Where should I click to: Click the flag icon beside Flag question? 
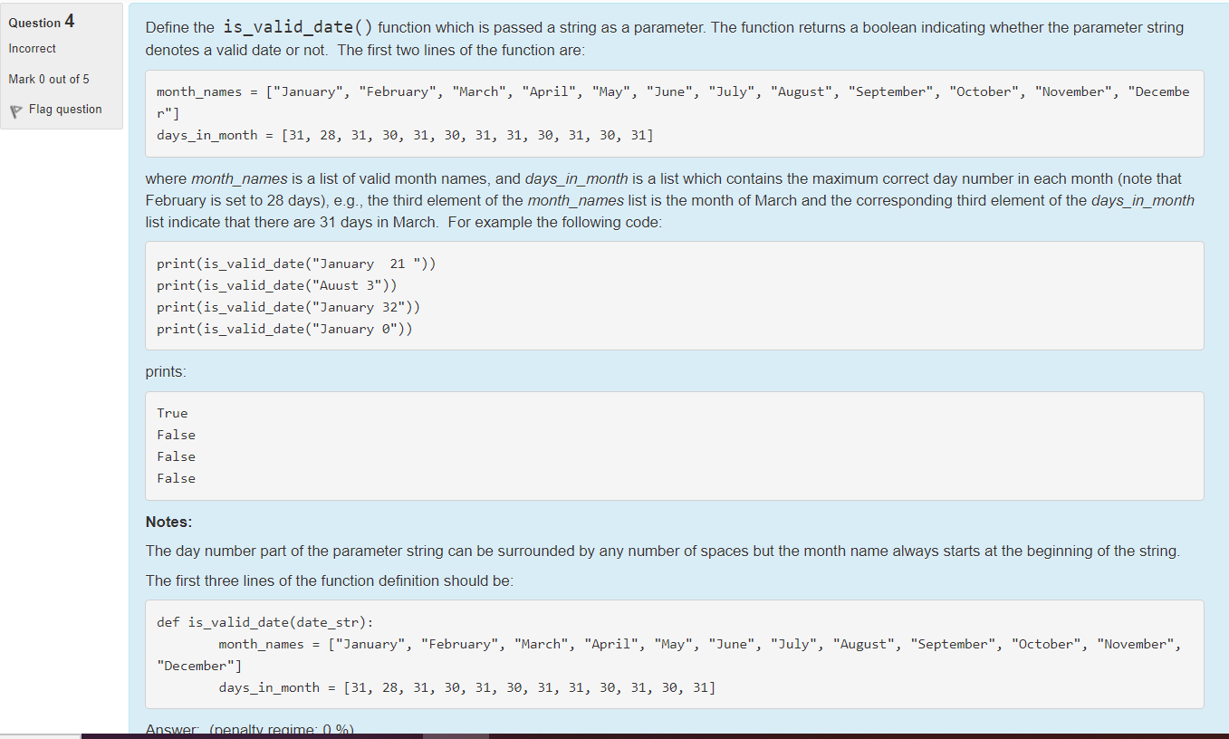point(16,109)
